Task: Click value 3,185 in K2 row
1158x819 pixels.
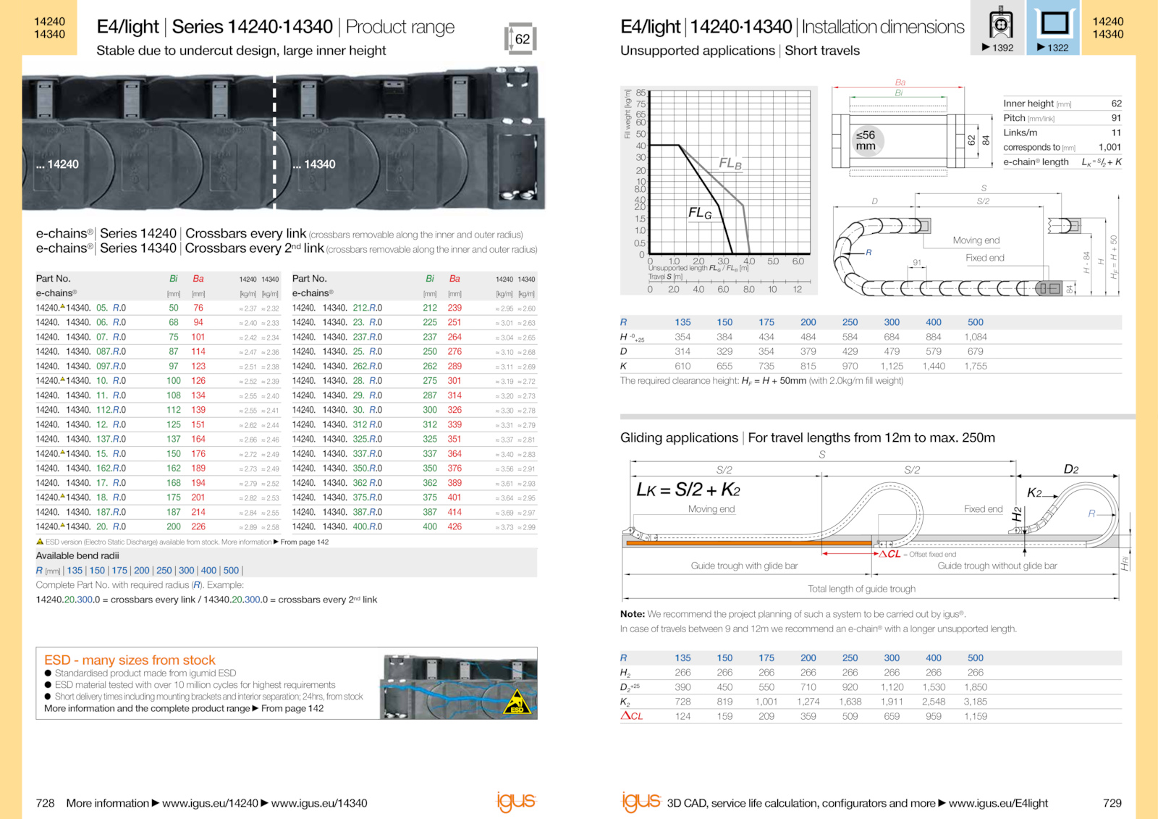Action: point(975,702)
